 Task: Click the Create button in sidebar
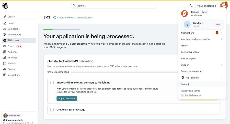[19, 17]
